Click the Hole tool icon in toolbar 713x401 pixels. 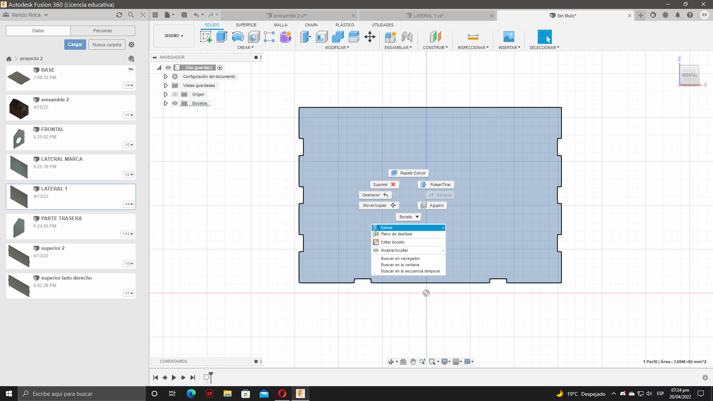[x=254, y=37]
